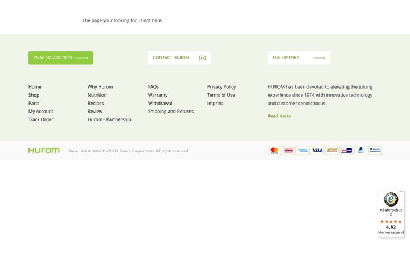Open the Why Hurom link
Viewport: 410px width, 256px height.
pyautogui.click(x=100, y=86)
